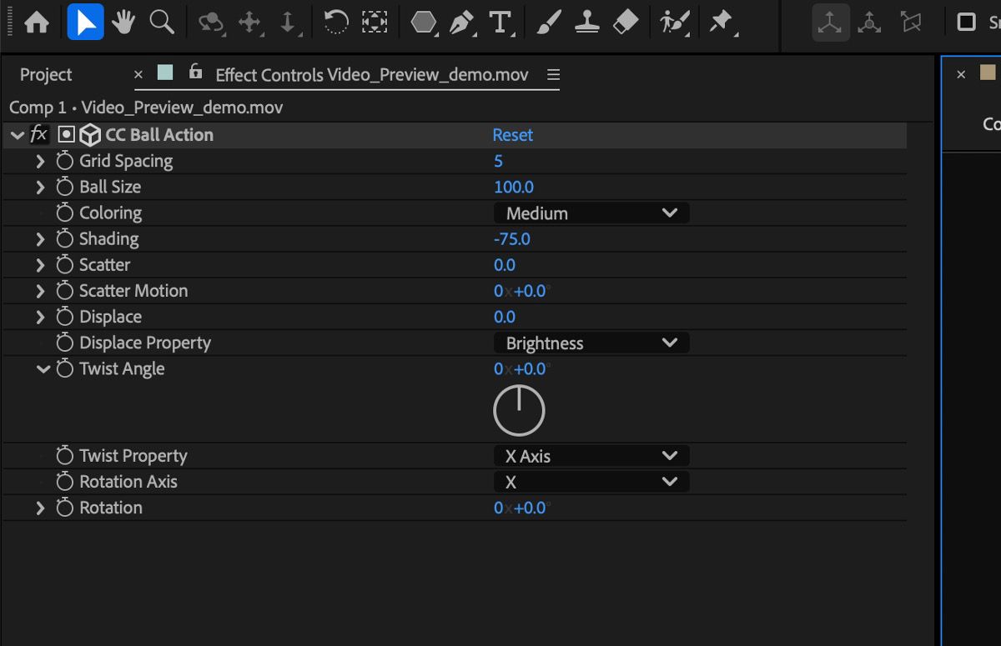Activate the Zoom tool
The image size is (1001, 646).
coord(163,23)
